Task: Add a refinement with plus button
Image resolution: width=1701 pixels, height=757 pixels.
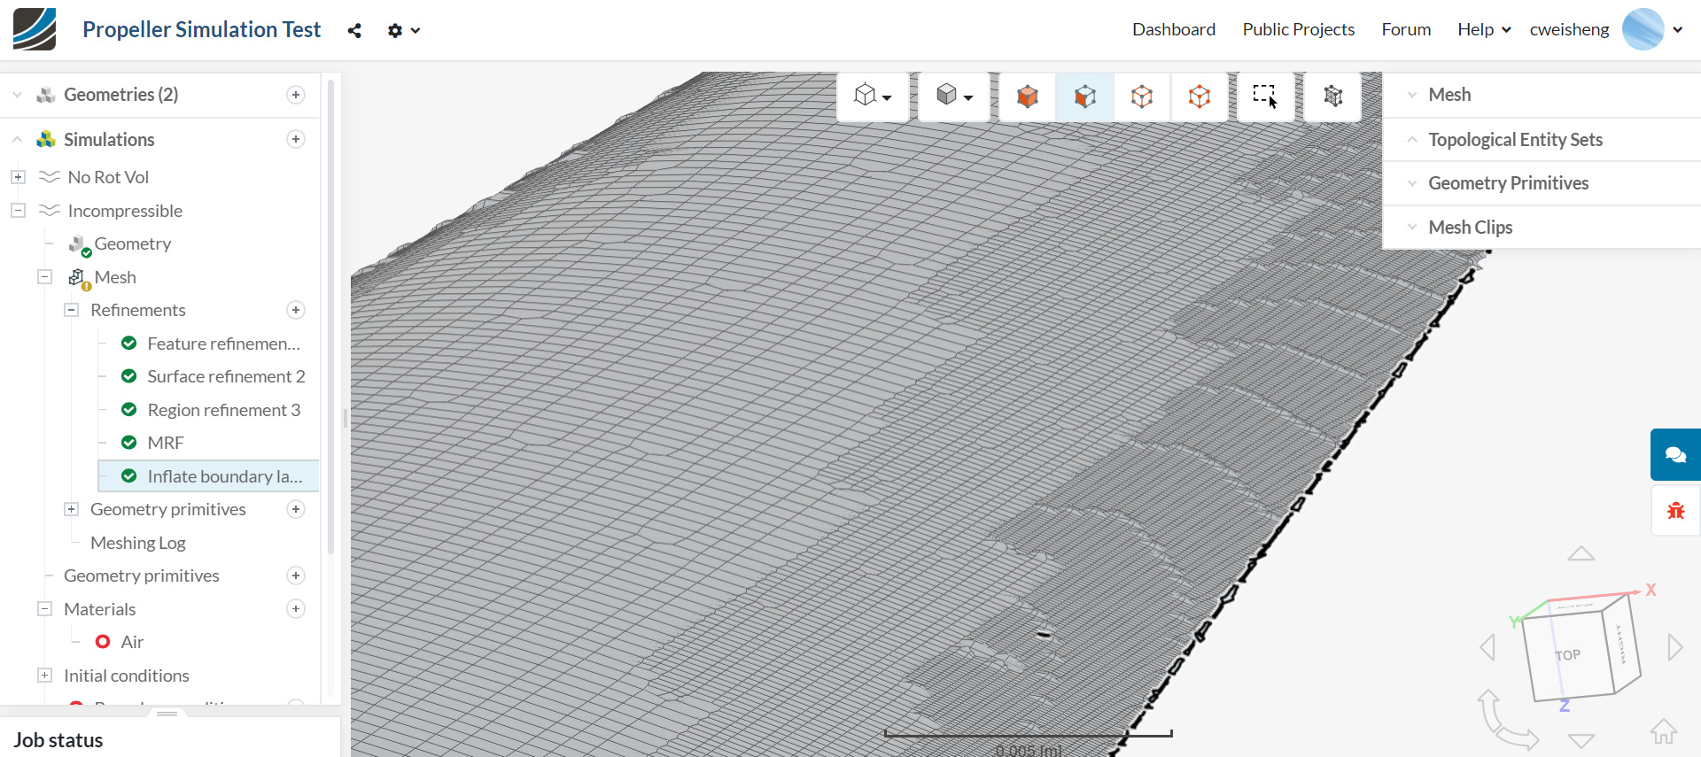Action: [x=296, y=310]
